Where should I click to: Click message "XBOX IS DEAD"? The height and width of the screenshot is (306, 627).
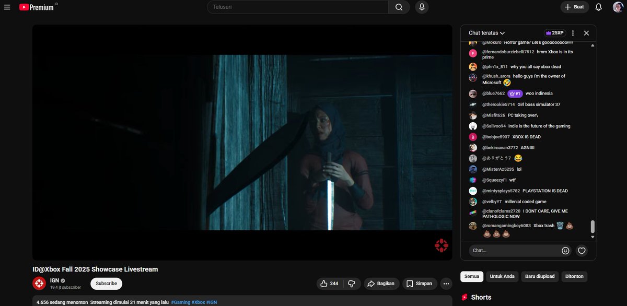(x=527, y=137)
